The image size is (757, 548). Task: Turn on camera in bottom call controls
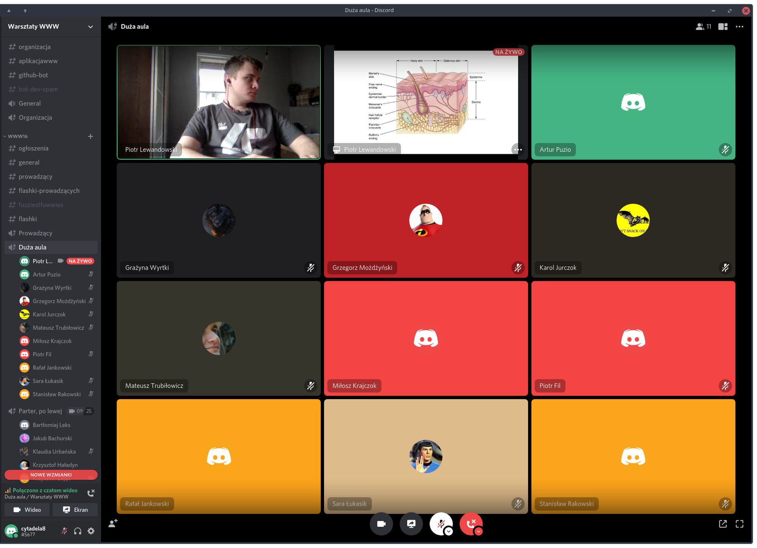(x=381, y=524)
